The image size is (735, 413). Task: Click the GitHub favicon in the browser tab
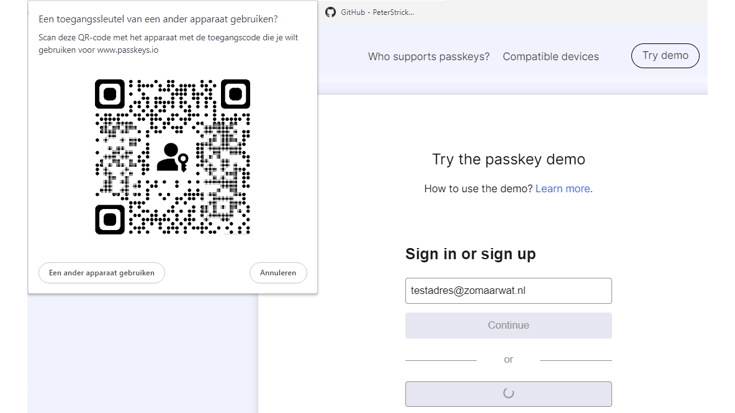[x=330, y=12]
